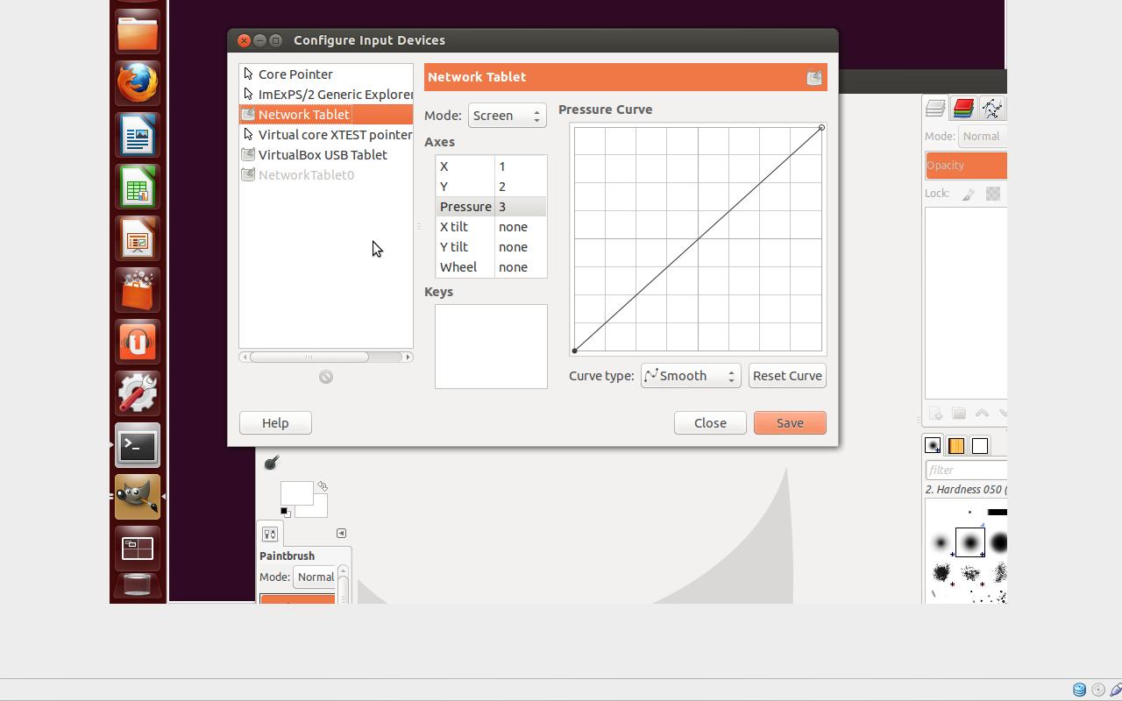Image resolution: width=1122 pixels, height=701 pixels.
Task: Click the default colors reset icon
Action: [x=285, y=512]
